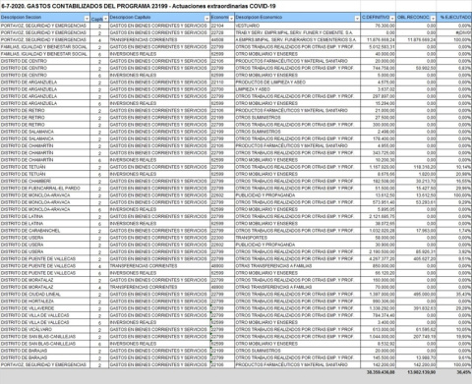The width and height of the screenshot is (472, 384).
Task: Open the Capit column filter dropdown
Action: tap(105, 19)
